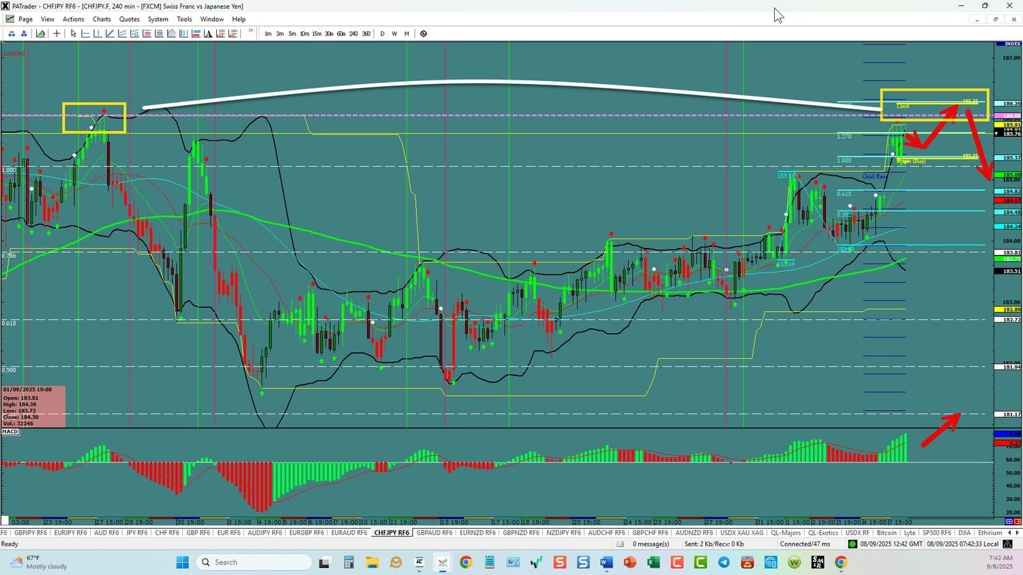Click the Windows Start button
Viewport: 1023px width, 575px height.
coord(182,562)
